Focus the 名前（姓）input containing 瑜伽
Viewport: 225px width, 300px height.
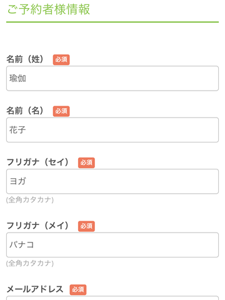[112, 78]
